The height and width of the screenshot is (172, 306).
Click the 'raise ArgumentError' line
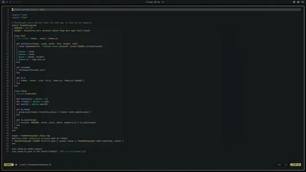pyautogui.click(x=61, y=46)
